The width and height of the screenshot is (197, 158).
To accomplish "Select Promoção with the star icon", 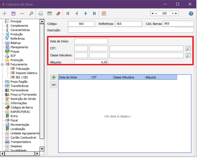I will 17,60.
